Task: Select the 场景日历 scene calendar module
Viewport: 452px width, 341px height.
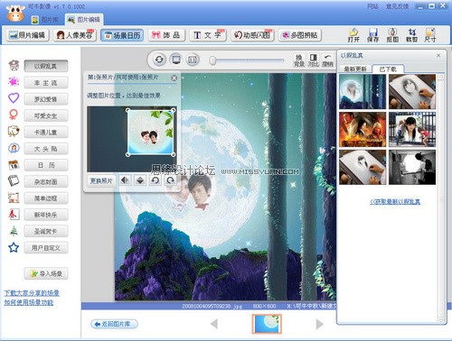Action: click(122, 35)
